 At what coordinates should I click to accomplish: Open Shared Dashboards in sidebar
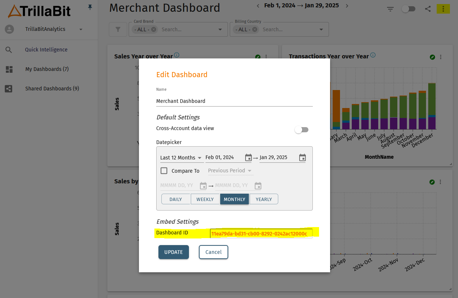(x=52, y=89)
